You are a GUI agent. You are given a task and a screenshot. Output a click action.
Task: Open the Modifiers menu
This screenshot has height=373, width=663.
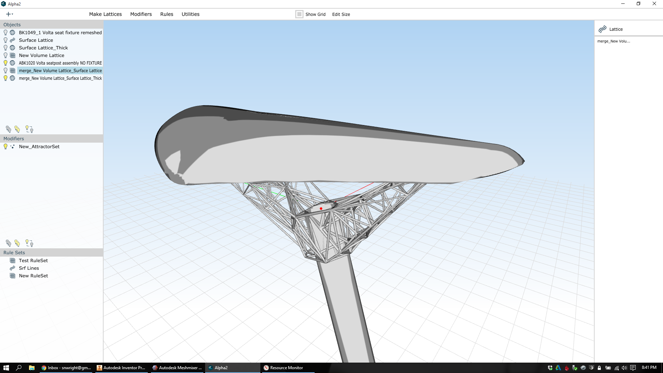pyautogui.click(x=141, y=14)
